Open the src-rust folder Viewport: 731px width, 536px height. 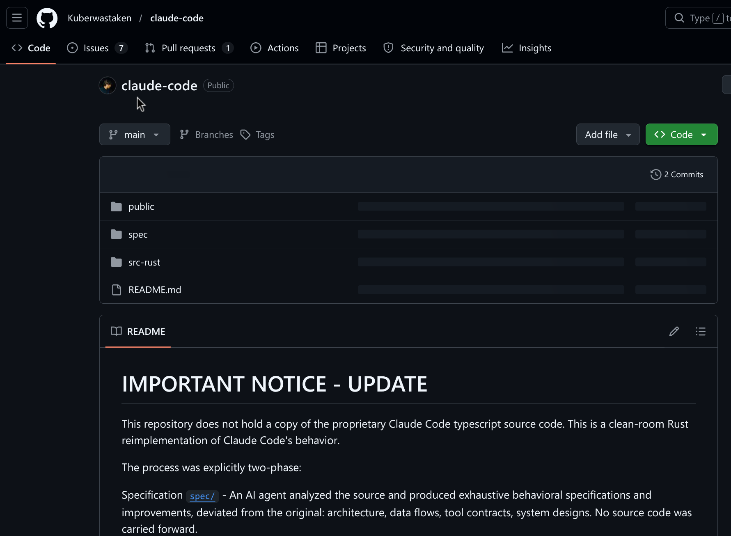coord(144,262)
